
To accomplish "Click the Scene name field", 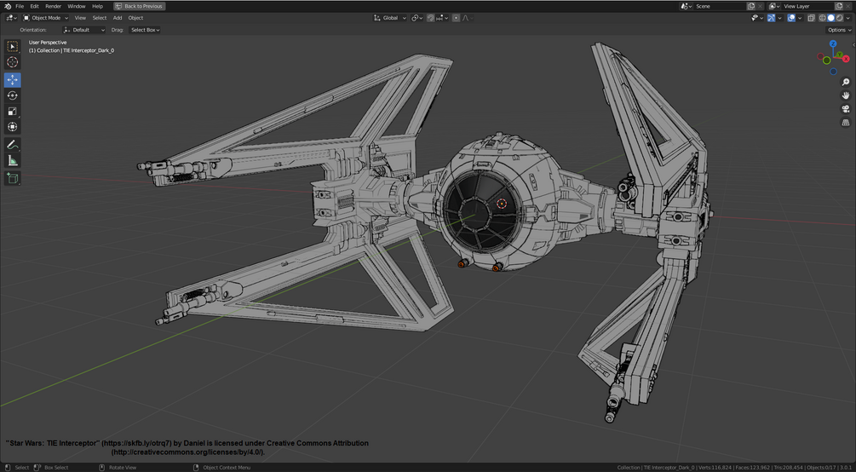I will 720,6.
